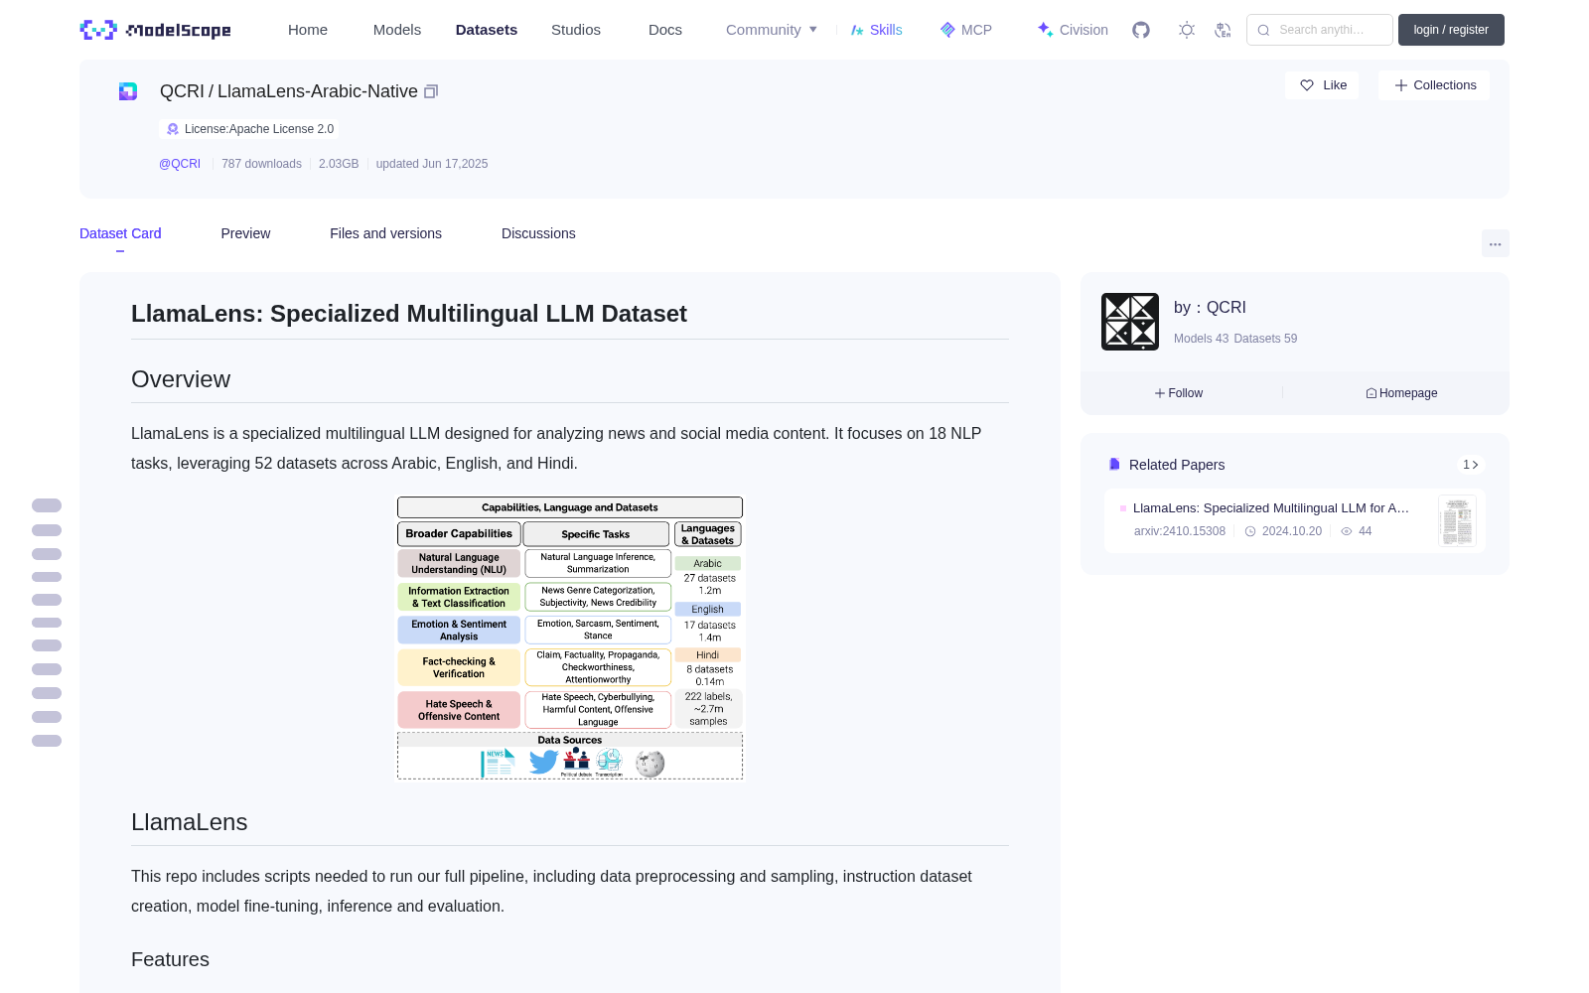Click the search magnifier icon
1589x993 pixels.
tap(1263, 30)
